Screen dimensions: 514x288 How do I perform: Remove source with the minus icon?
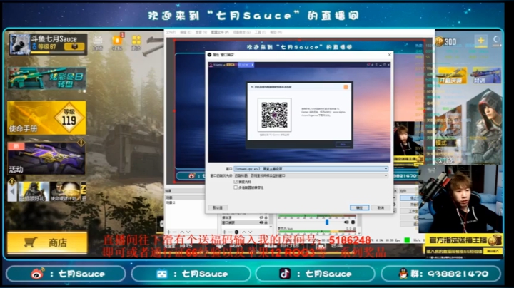point(230,232)
